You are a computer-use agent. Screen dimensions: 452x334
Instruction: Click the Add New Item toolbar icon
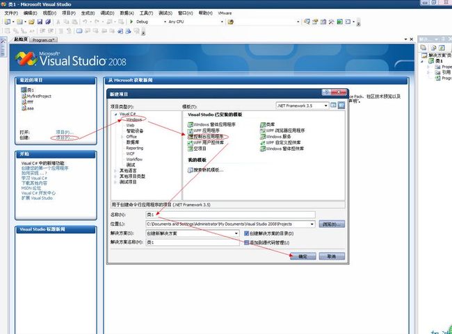click(x=19, y=22)
